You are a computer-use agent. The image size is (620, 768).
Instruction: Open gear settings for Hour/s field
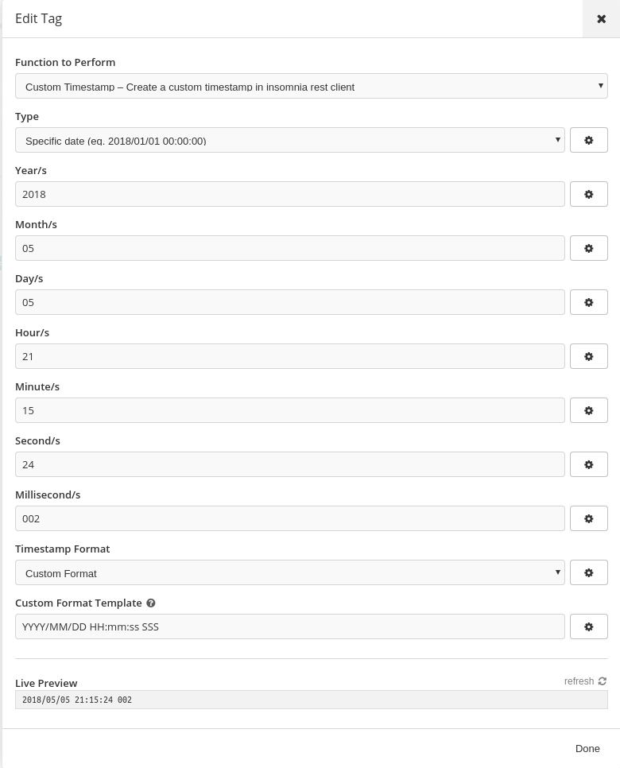[589, 356]
